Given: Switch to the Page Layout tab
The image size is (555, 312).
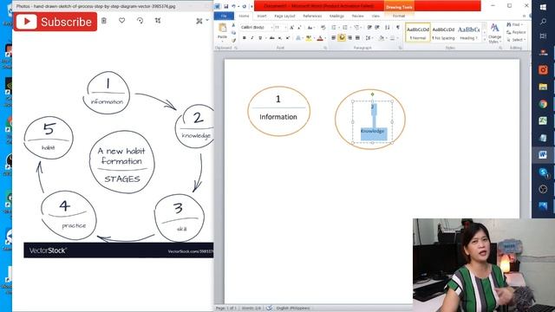Looking at the screenshot, I should [284, 16].
